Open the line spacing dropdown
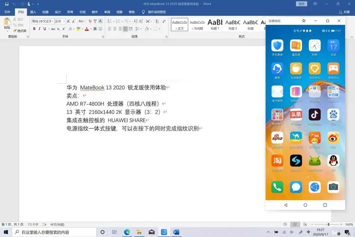This screenshot has width=355, height=237. click(138, 29)
